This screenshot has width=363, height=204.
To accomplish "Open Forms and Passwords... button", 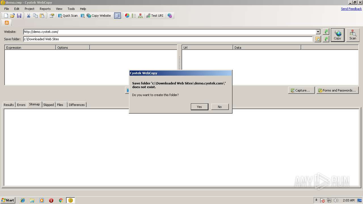I will [x=337, y=90].
